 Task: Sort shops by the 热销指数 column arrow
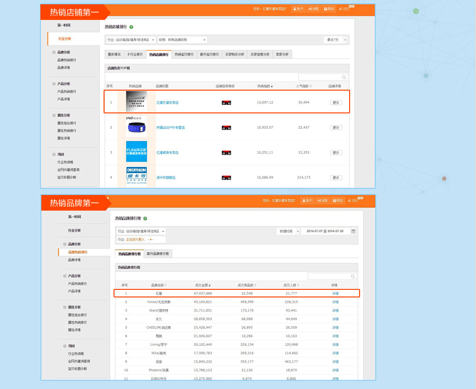(272, 86)
